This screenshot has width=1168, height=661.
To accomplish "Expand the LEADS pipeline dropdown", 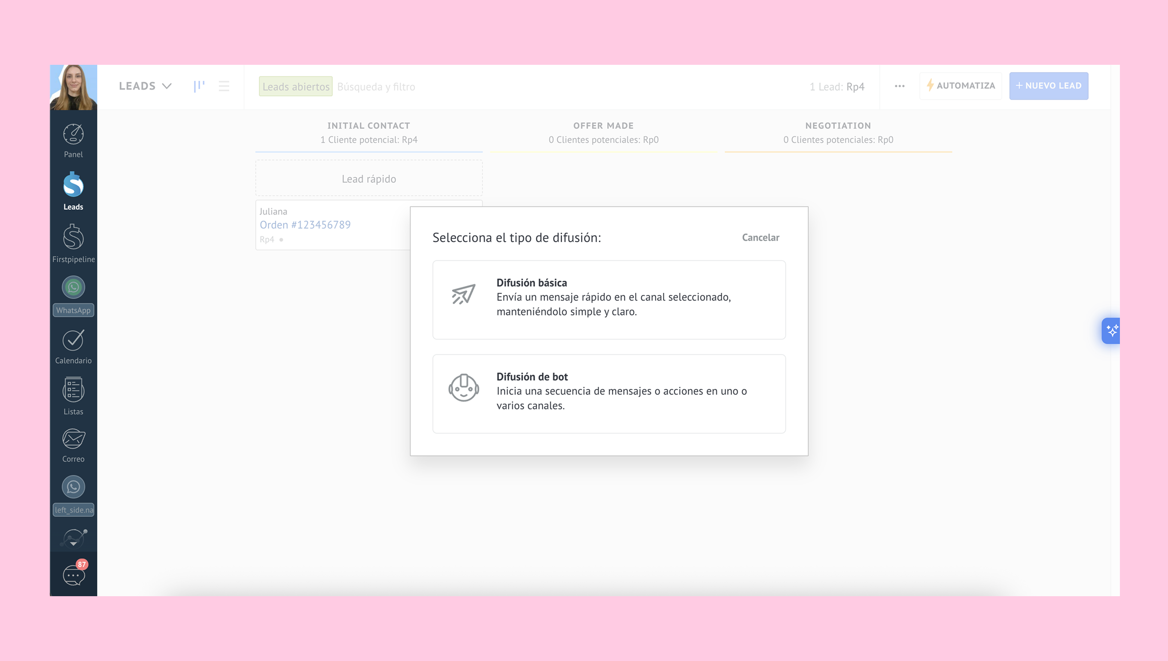I will (x=145, y=86).
